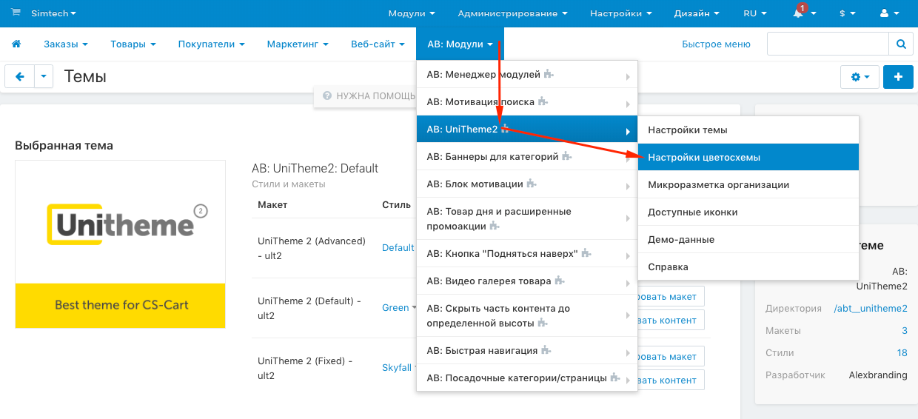The height and width of the screenshot is (419, 918).
Task: Click puzzle icon next to Блок мотивации
Action: 532,184
